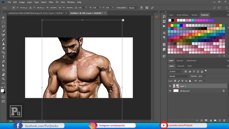Select the Horizontal Type tool
The image size is (229, 129).
(3, 57)
